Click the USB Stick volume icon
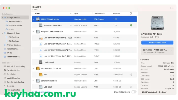This screenshot has height=100, width=178. click(41, 87)
